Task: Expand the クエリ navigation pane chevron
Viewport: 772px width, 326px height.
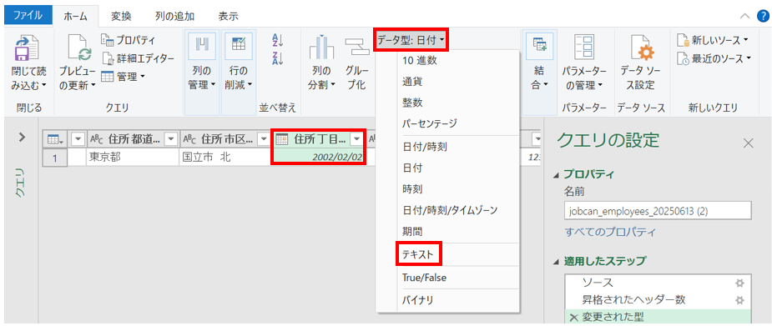Action: click(x=22, y=137)
